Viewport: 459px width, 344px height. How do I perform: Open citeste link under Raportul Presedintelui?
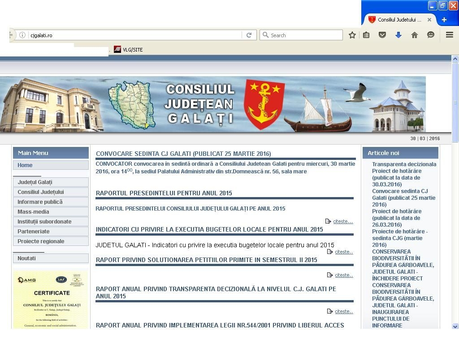(x=342, y=221)
